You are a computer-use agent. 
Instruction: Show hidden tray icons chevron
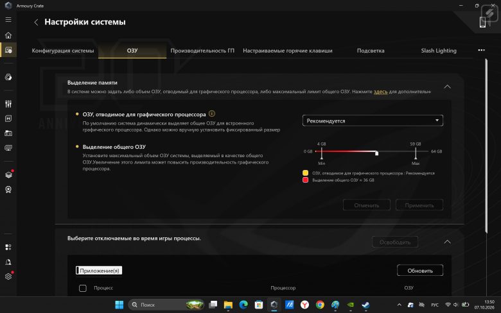click(x=400, y=305)
